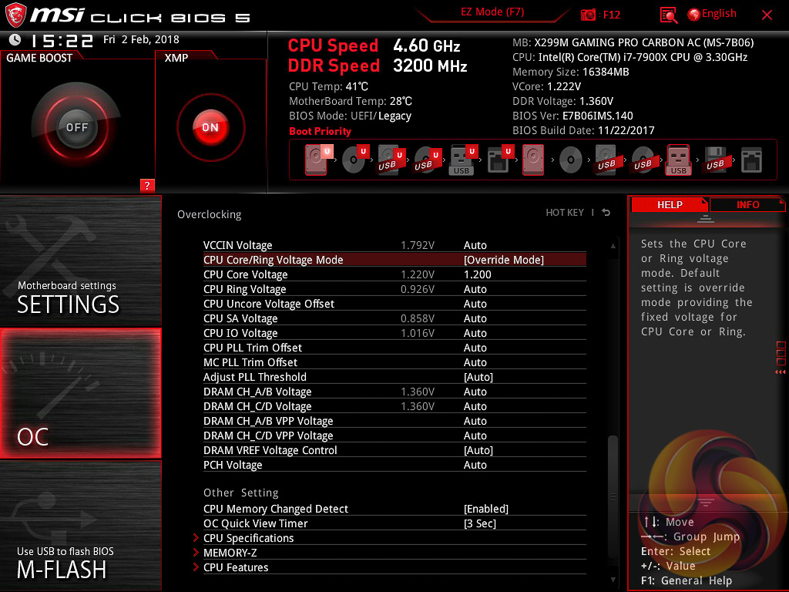Select the legacy hard disk boot icon
Screen dimensions: 789x592
coord(533,160)
